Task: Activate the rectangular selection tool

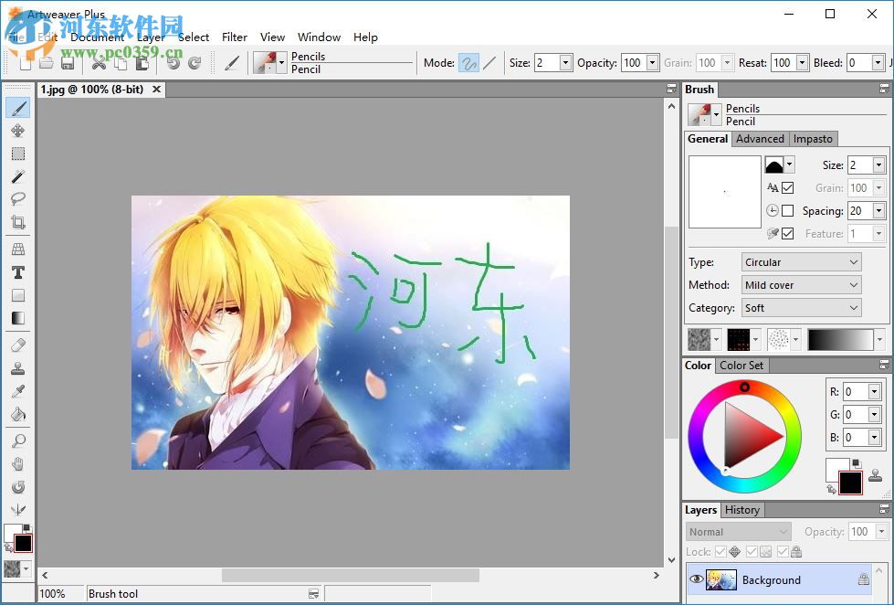Action: click(x=18, y=154)
